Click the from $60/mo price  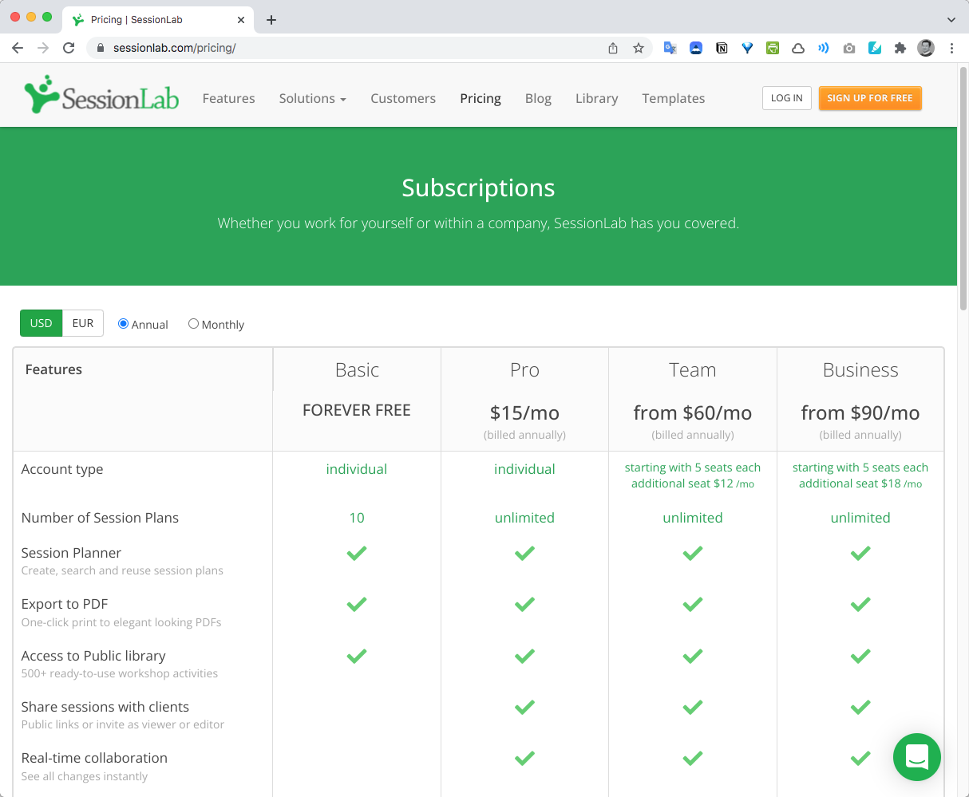tap(693, 412)
